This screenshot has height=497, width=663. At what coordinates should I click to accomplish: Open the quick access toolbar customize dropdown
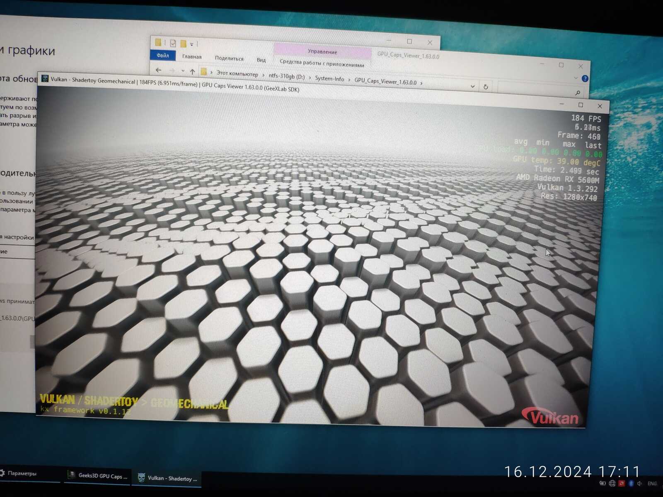coord(192,44)
